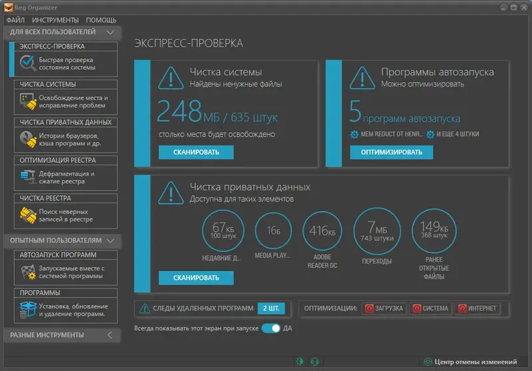The width and height of the screenshot is (532, 371).
Task: Click the СЛЕДЫ УДАЛЕННЫХ ПРОГРАММ label
Action: pos(203,309)
